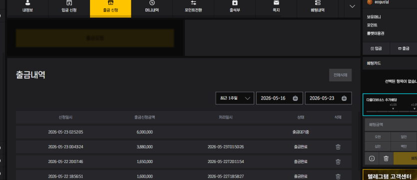The width and height of the screenshot is (417, 180).
Task: View the 베팅내역 tab
Action: pos(318,8)
